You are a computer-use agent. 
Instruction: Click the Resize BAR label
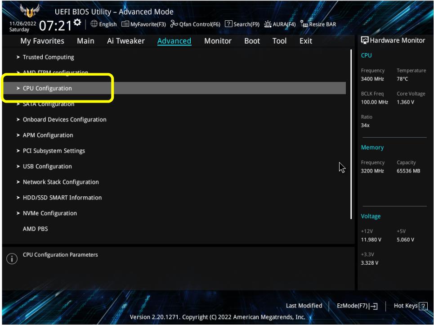tap(322, 24)
